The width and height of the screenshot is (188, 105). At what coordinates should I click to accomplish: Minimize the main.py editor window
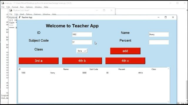tap(170, 3)
